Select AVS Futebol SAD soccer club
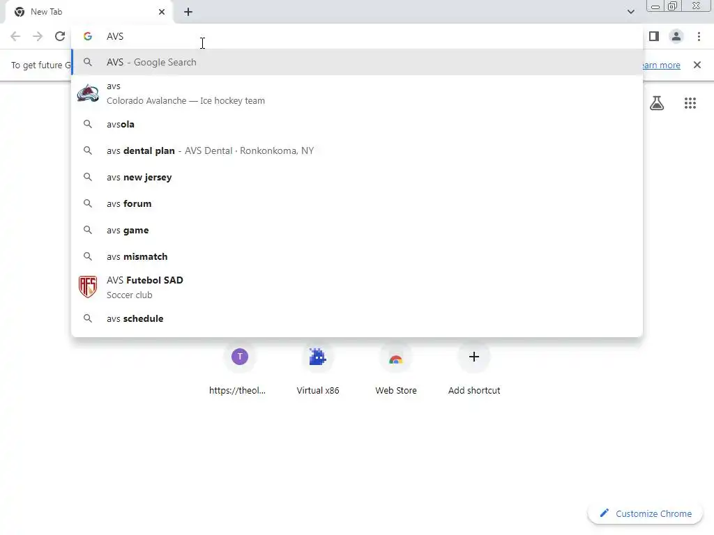The image size is (714, 535). tap(357, 288)
